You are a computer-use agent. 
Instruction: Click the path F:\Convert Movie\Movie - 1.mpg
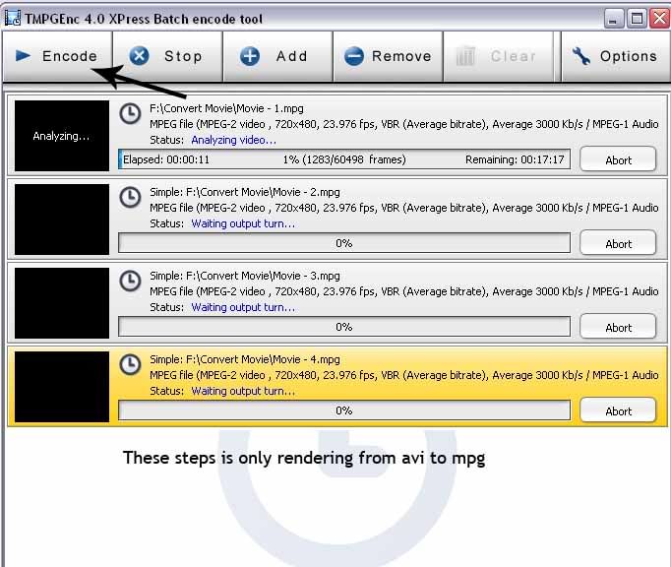click(x=226, y=108)
